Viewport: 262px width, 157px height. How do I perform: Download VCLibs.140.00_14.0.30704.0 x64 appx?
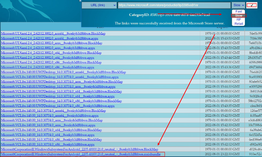coord(48,135)
